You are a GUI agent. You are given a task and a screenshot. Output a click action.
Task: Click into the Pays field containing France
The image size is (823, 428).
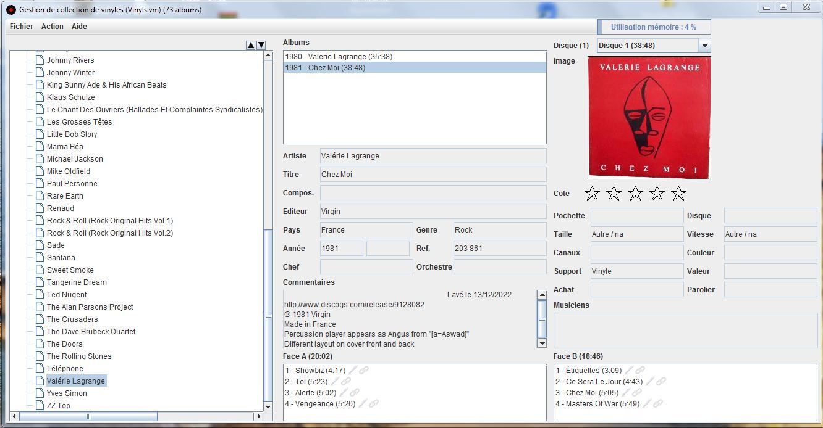[x=366, y=230]
